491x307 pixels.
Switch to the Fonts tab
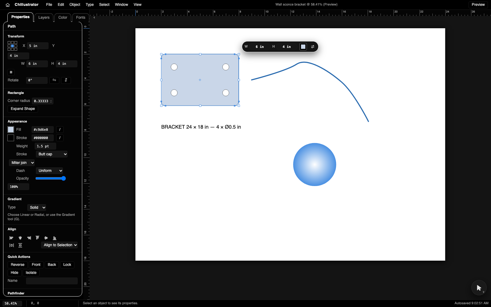coord(81,17)
